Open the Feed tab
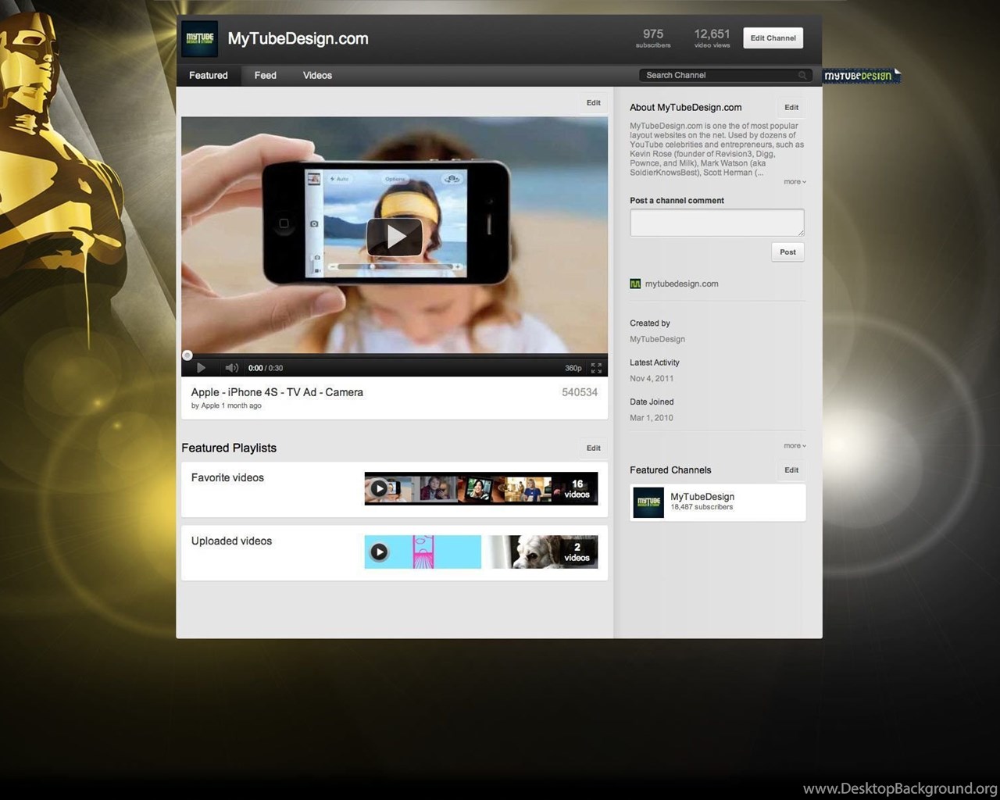Viewport: 1000px width, 800px height. click(x=266, y=75)
